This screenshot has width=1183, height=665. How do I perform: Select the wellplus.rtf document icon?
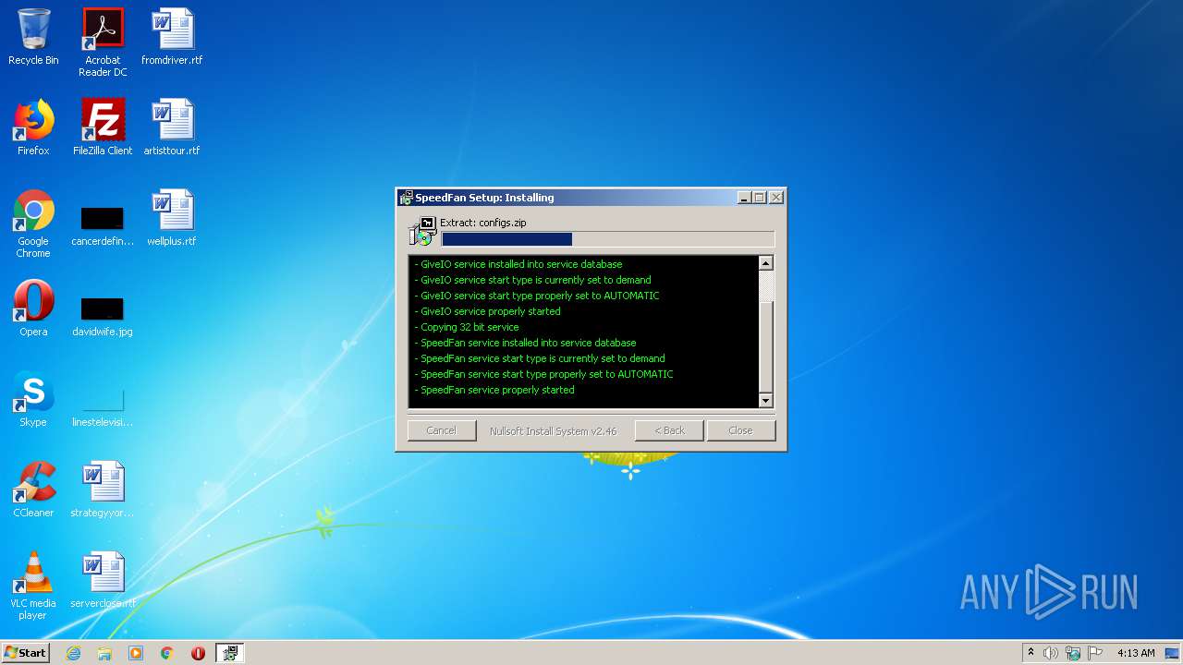[172, 218]
